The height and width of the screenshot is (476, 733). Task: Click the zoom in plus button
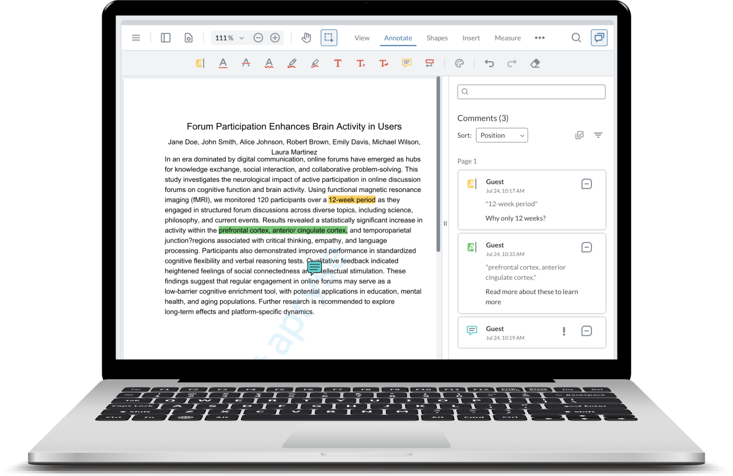click(x=275, y=37)
